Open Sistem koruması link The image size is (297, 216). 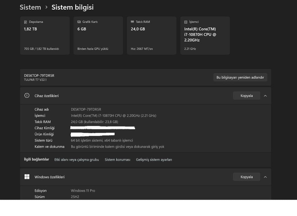[117, 160]
